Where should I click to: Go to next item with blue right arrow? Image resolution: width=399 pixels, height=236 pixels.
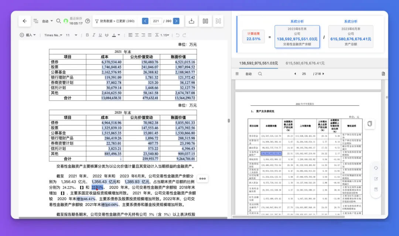coord(176,21)
